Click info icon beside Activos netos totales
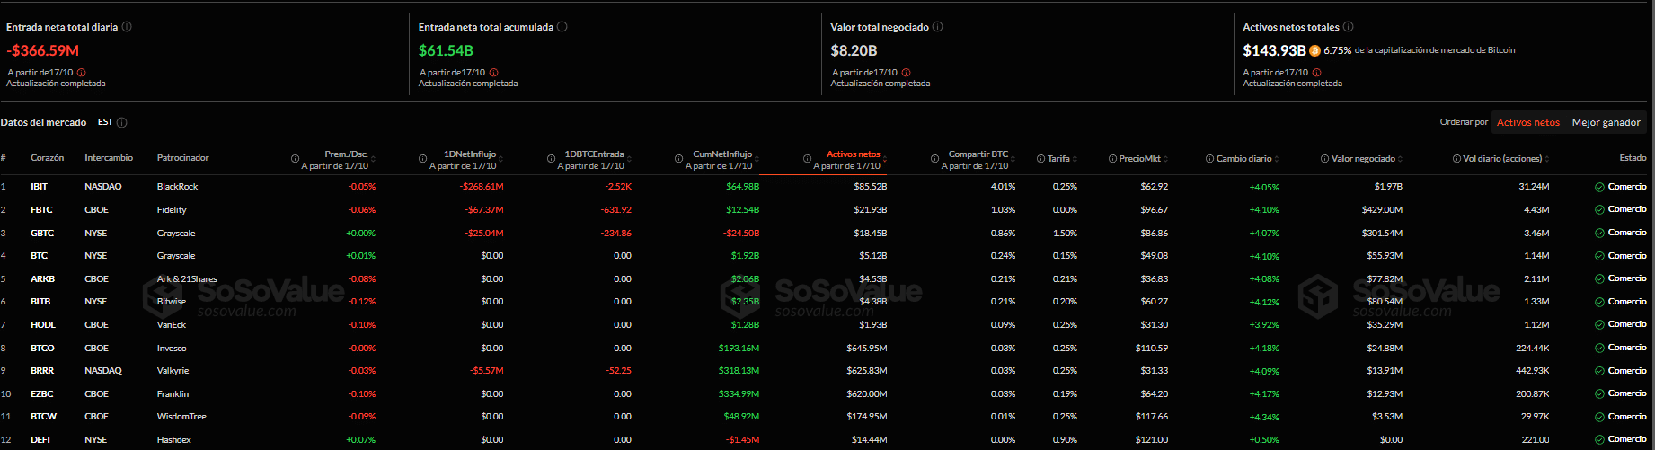Screen dimensions: 1655x450 coord(1348,27)
